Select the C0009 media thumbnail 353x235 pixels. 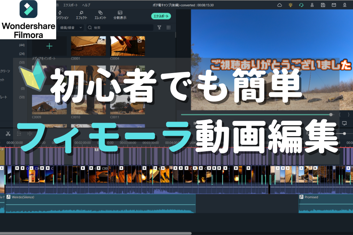coord(49,105)
